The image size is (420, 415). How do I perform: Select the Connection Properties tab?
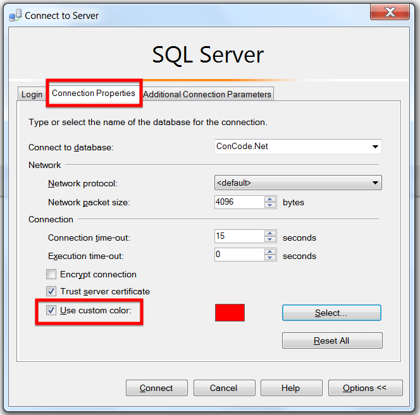94,93
